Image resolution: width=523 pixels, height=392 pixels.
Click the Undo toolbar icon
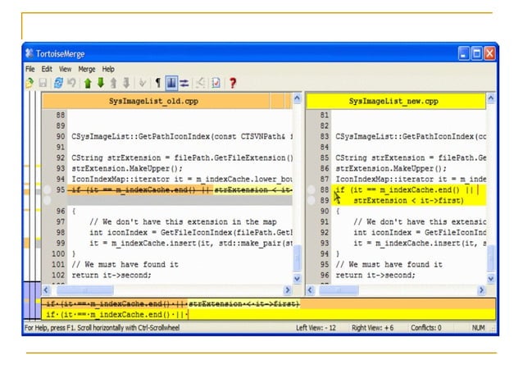click(72, 83)
